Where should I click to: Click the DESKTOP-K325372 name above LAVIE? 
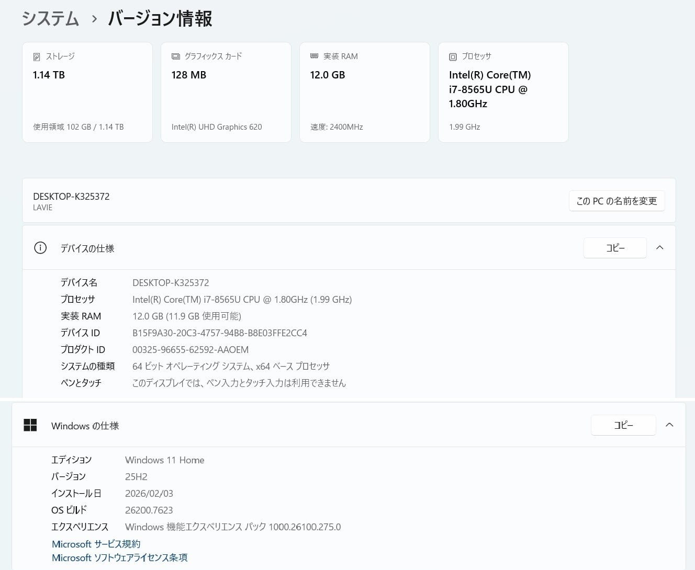[x=71, y=197]
